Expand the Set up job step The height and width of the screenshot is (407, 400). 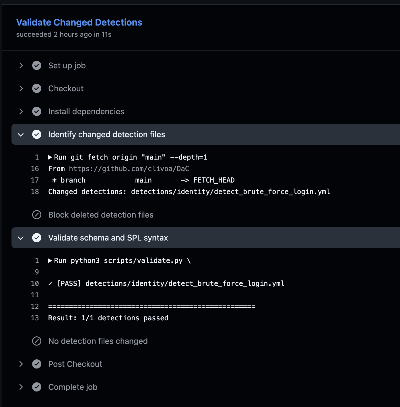[x=21, y=65]
